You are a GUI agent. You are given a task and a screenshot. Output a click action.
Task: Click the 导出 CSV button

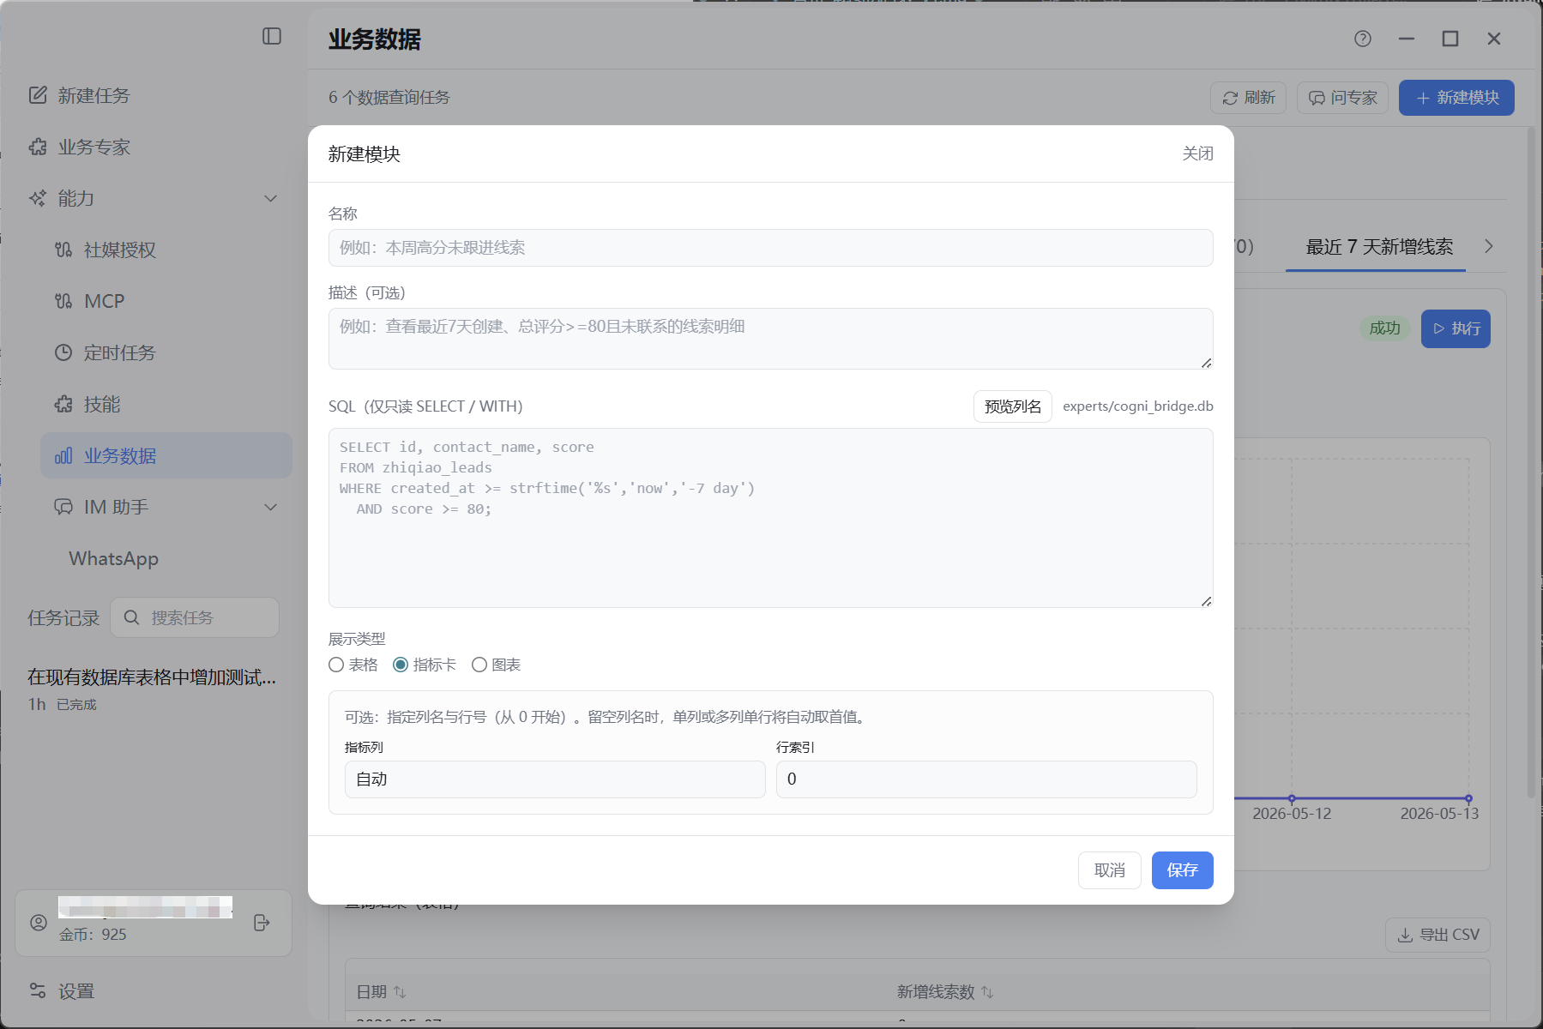point(1438,935)
